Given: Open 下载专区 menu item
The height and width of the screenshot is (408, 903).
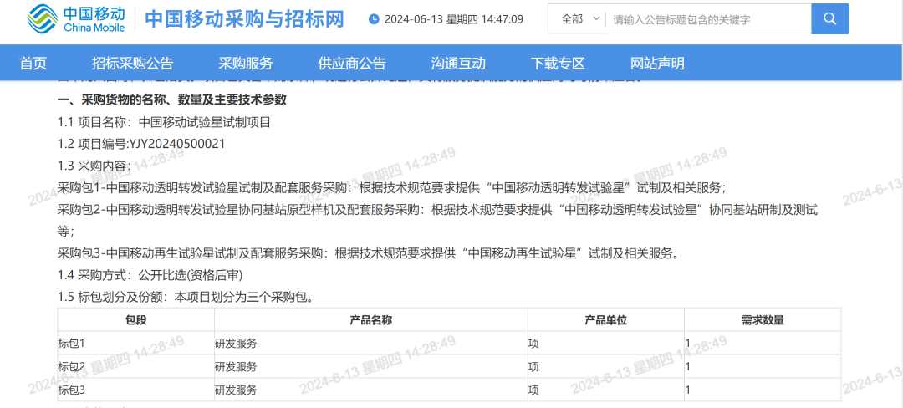Looking at the screenshot, I should coord(558,64).
